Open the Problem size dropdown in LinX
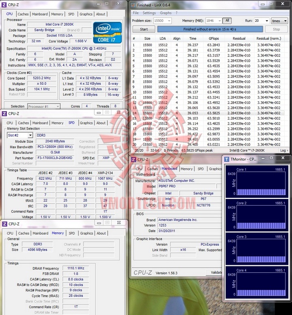This screenshot has width=292, height=315. tap(169, 21)
